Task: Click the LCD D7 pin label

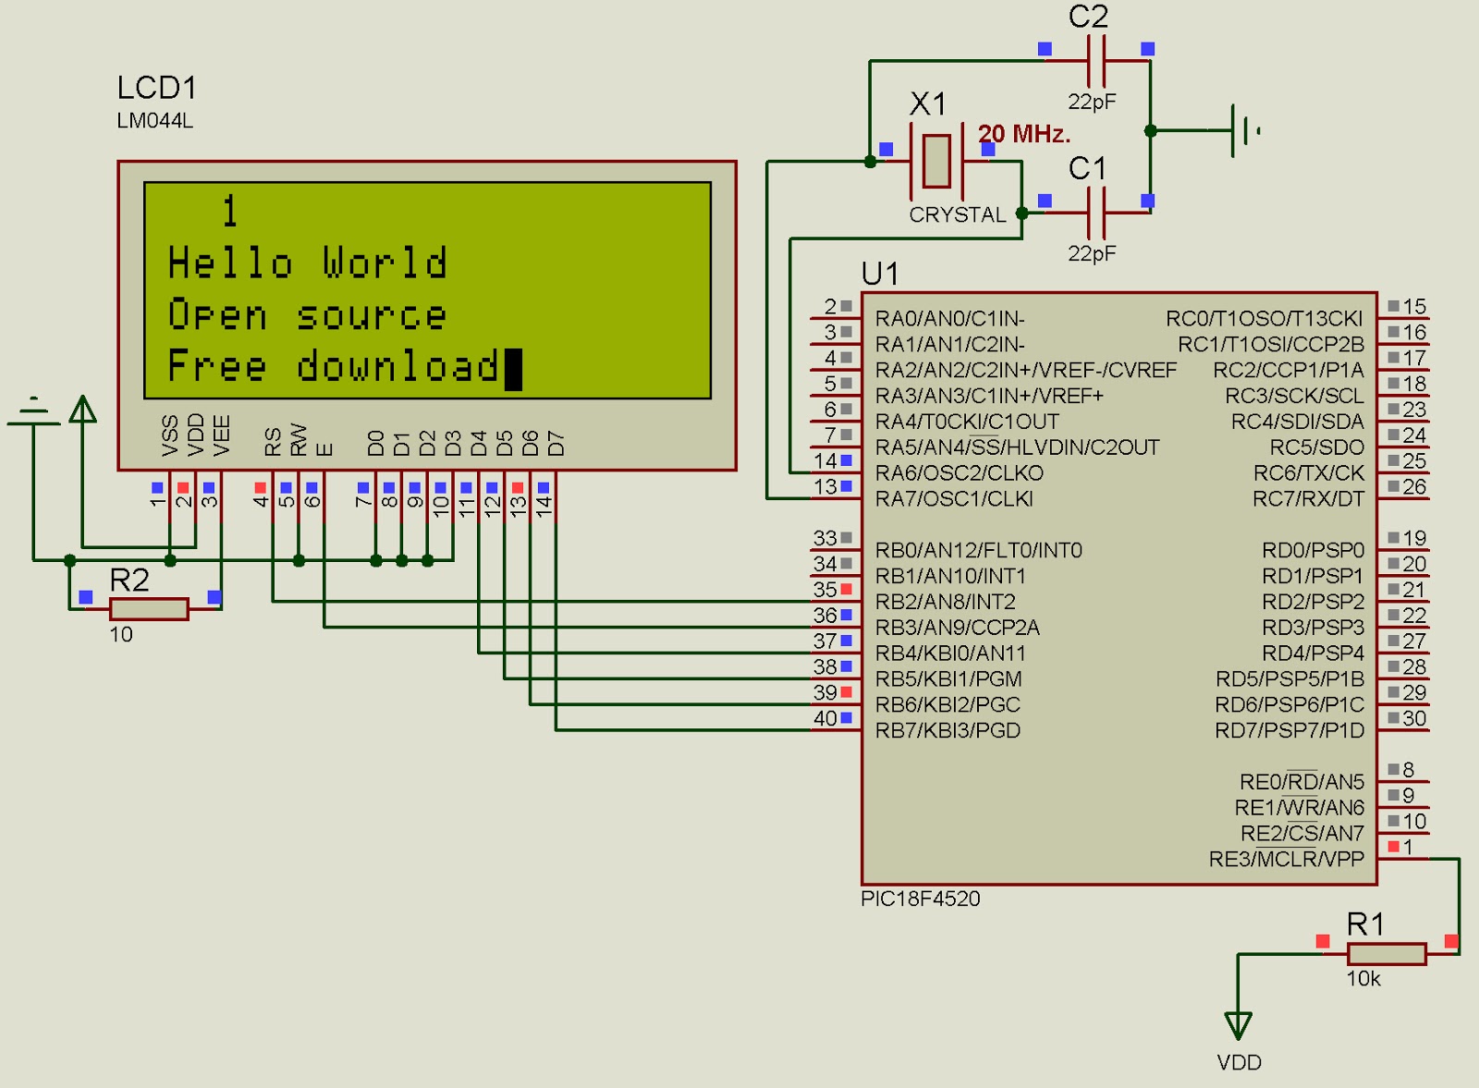Action: [x=556, y=444]
